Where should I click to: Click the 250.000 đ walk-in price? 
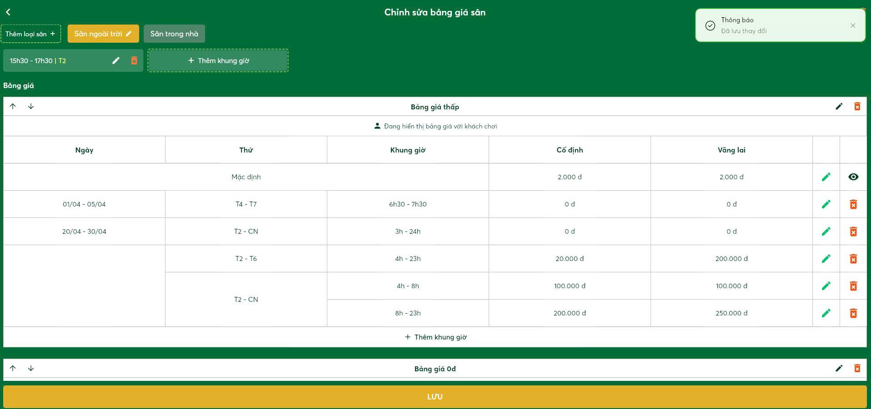[731, 313]
